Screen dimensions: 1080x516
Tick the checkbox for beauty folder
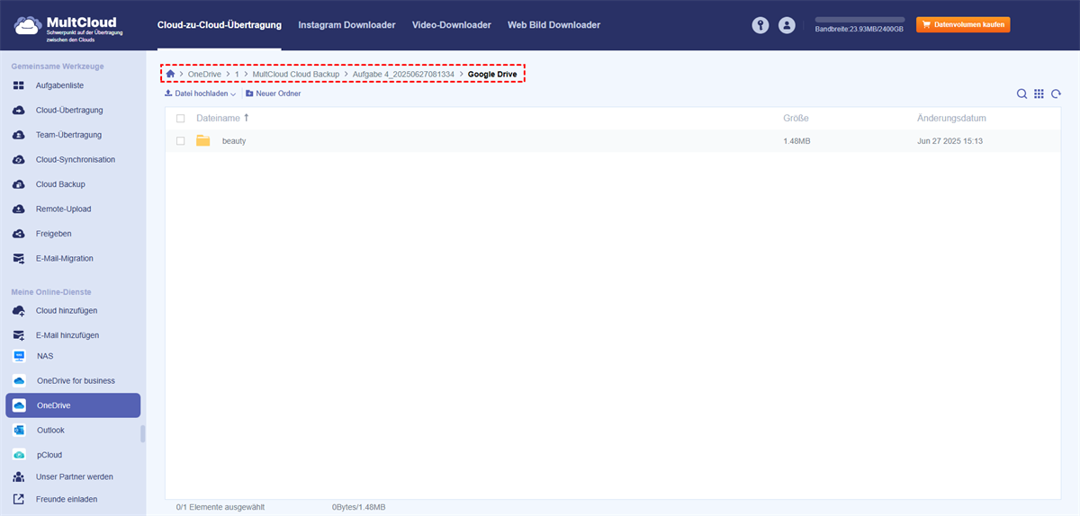[x=181, y=141]
